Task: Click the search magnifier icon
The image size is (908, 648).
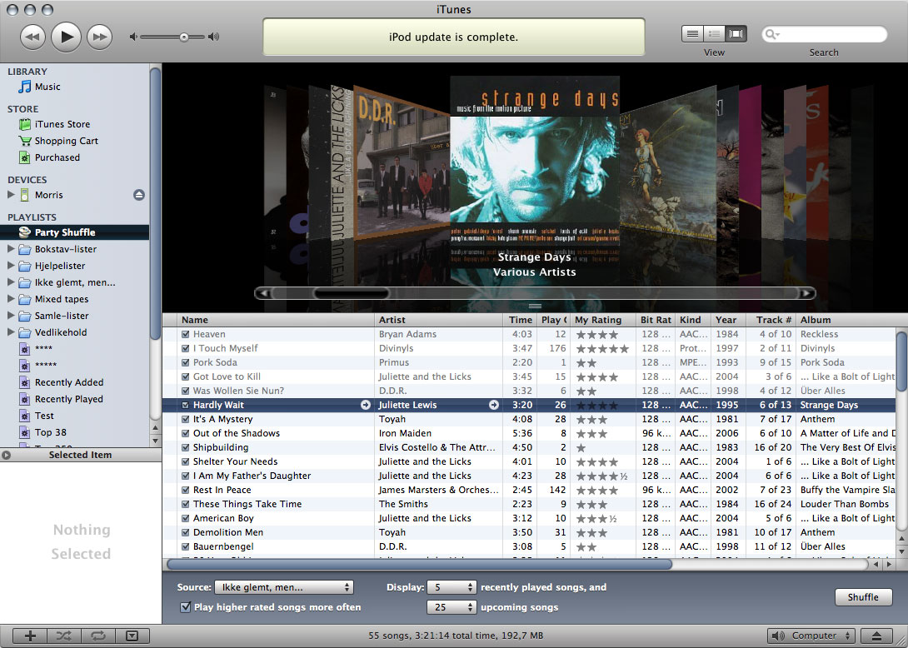Action: [x=772, y=34]
